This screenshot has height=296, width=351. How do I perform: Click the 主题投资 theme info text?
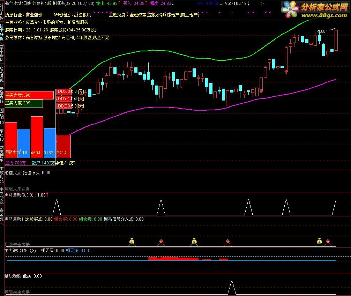click(154, 15)
